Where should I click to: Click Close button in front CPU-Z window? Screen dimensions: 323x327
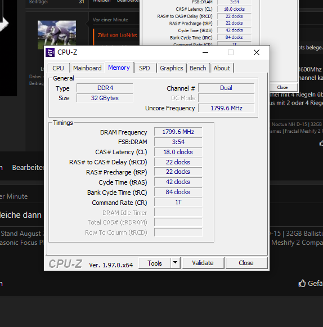click(x=246, y=263)
